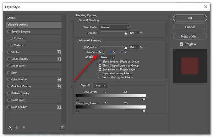
Task: Add another Color Overlay with plus icon
Action: [x=59, y=80]
